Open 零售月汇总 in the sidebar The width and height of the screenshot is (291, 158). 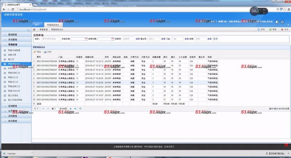(13, 82)
